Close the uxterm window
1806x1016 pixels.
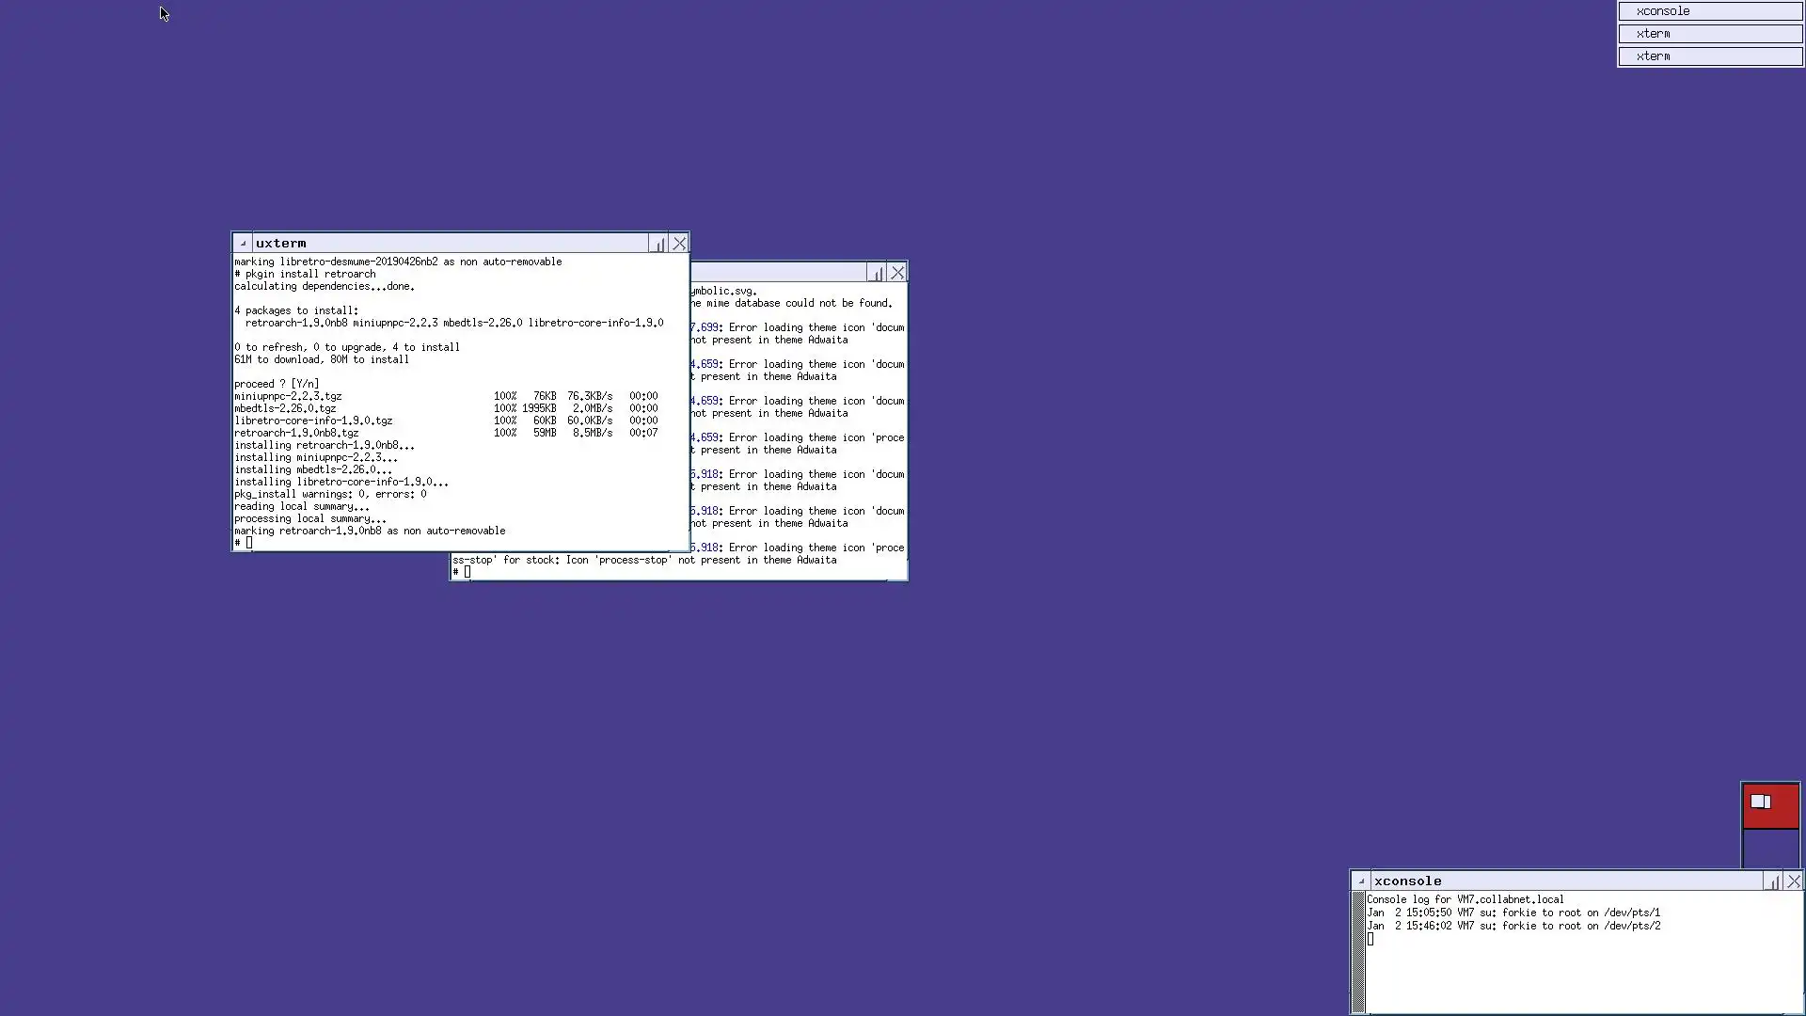coord(679,244)
